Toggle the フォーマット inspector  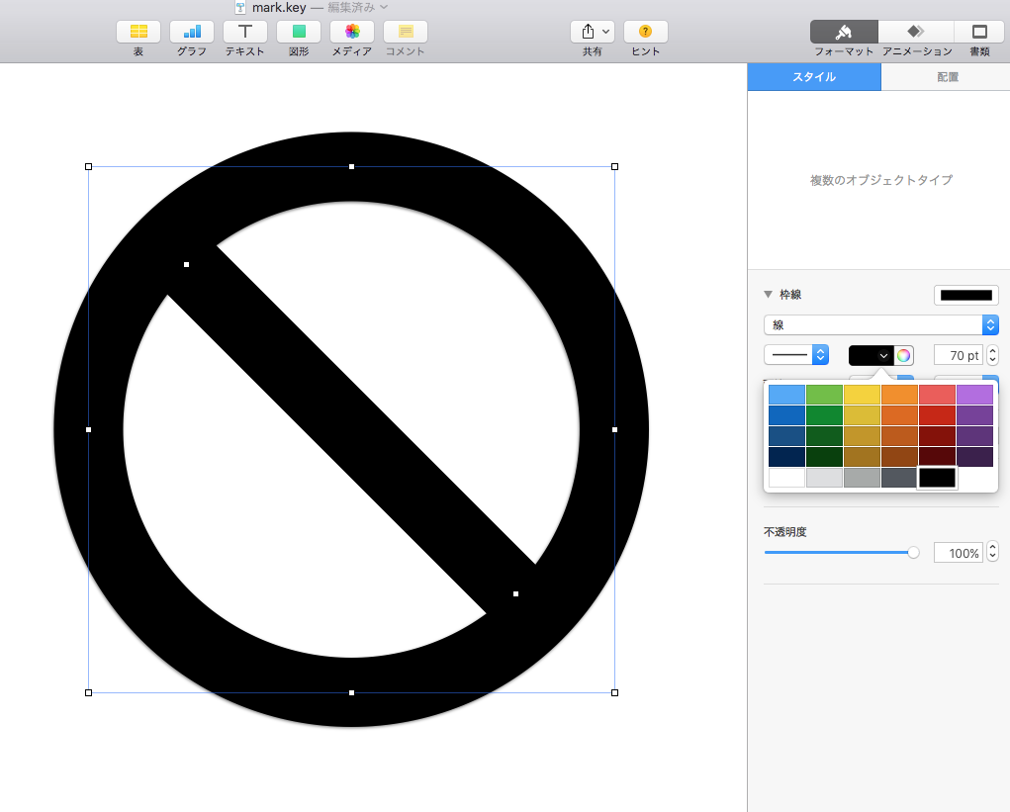(844, 32)
